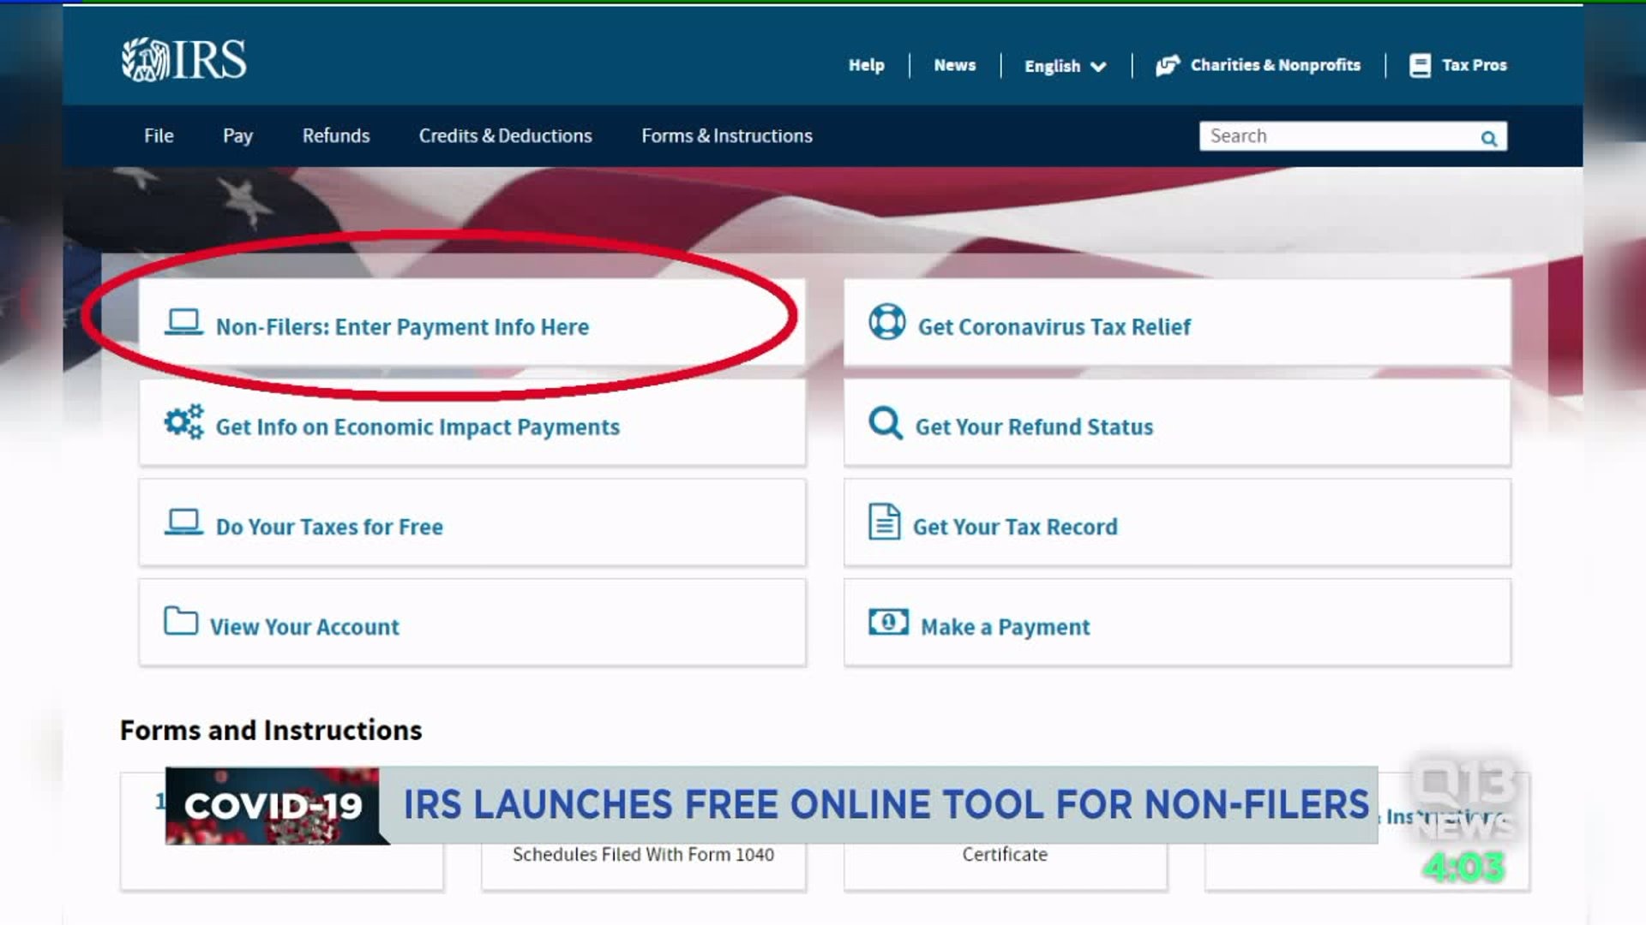Click the laptop icon beside Non-Filers
This screenshot has width=1646, height=925.
pyautogui.click(x=183, y=323)
